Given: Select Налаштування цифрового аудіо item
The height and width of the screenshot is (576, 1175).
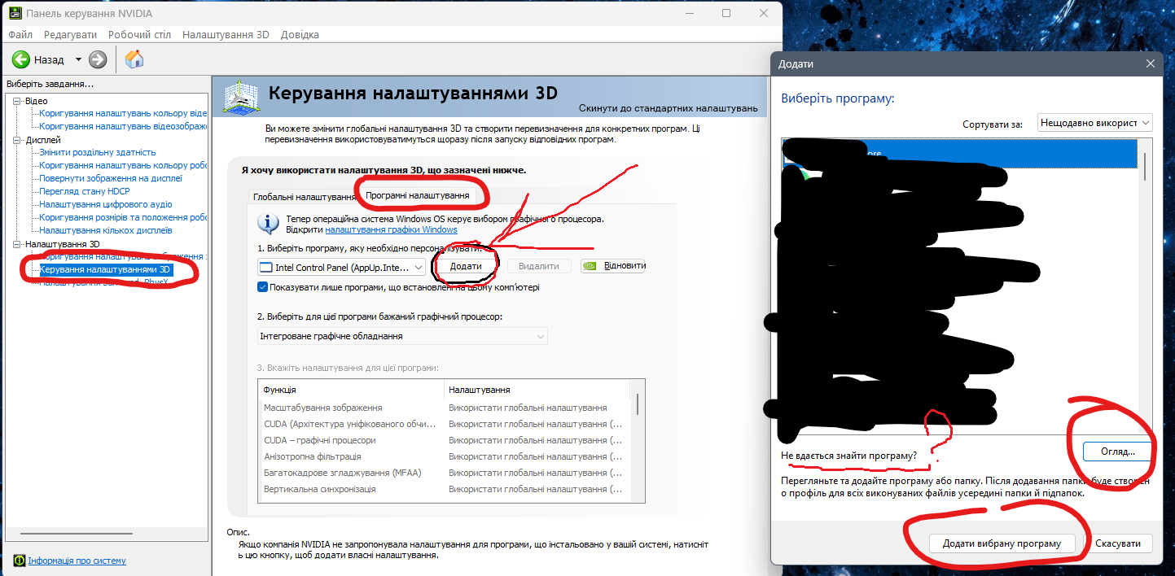Looking at the screenshot, I should coord(106,204).
